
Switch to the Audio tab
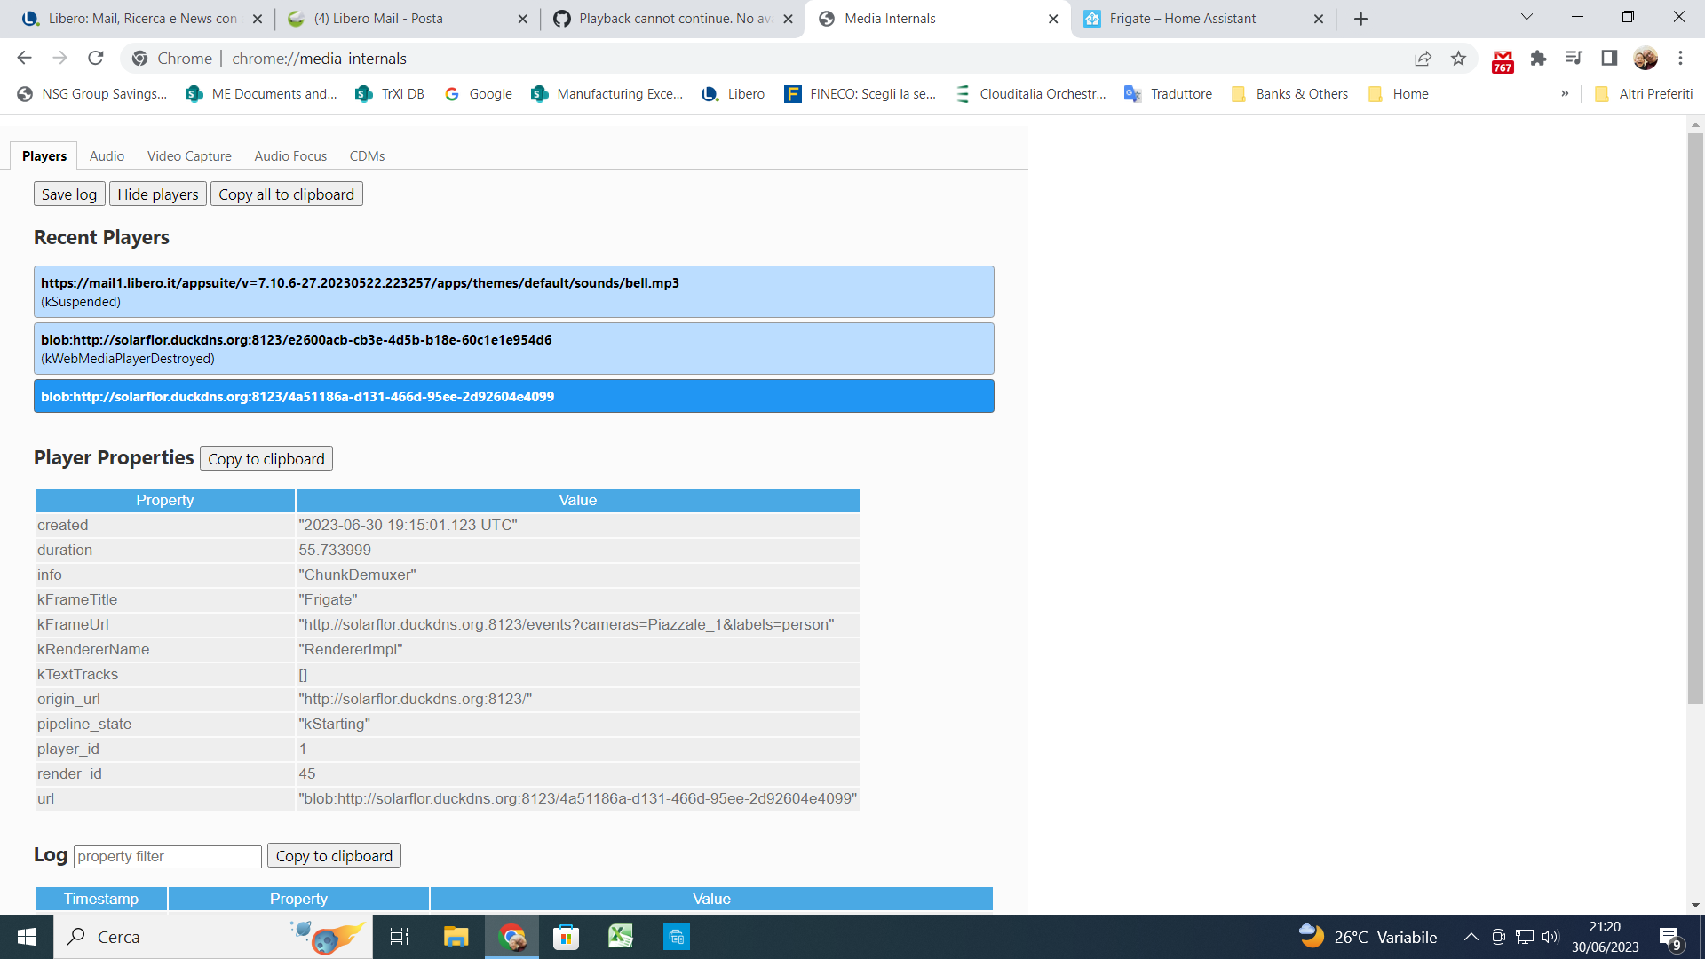pyautogui.click(x=107, y=155)
